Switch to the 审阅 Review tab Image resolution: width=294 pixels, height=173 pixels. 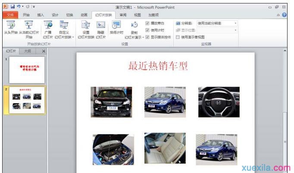tap(123, 15)
